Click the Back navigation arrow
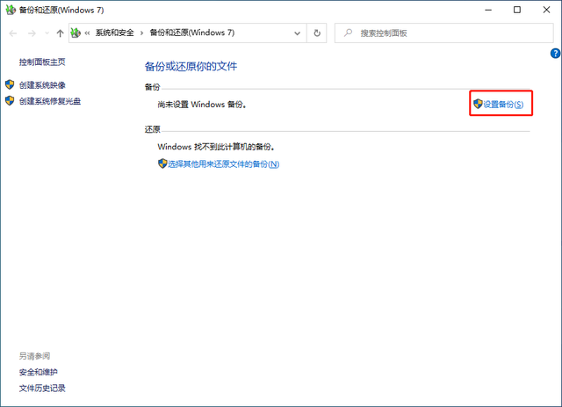 (x=13, y=33)
